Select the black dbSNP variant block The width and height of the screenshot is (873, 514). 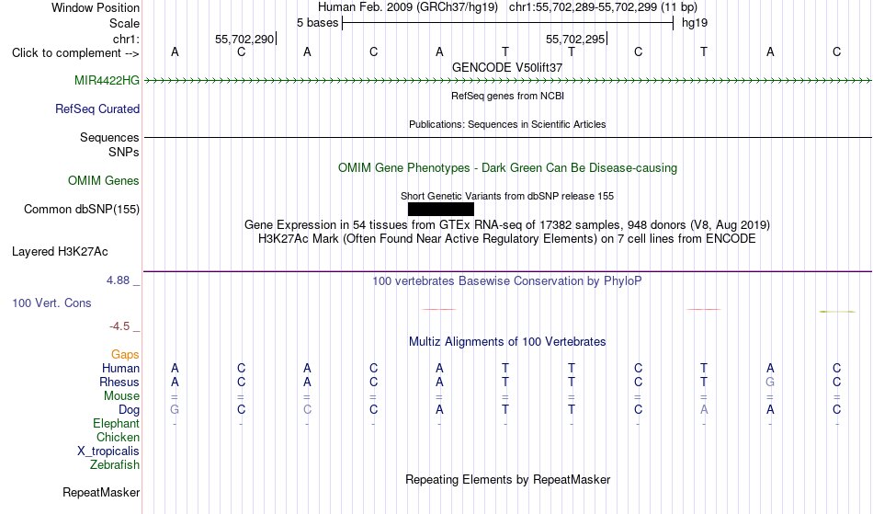pyautogui.click(x=441, y=210)
